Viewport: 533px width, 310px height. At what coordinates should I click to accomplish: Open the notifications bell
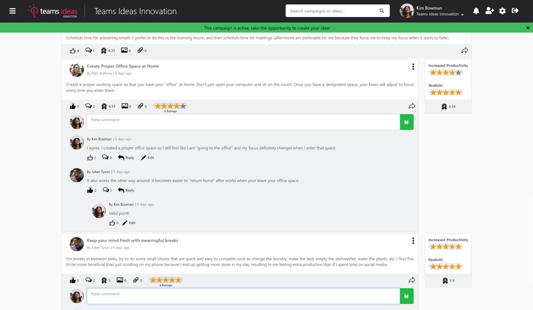point(476,11)
